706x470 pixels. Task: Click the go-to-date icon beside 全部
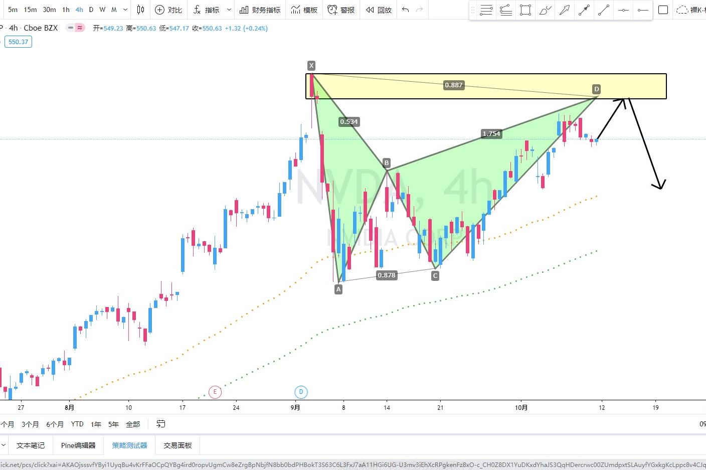click(x=160, y=424)
